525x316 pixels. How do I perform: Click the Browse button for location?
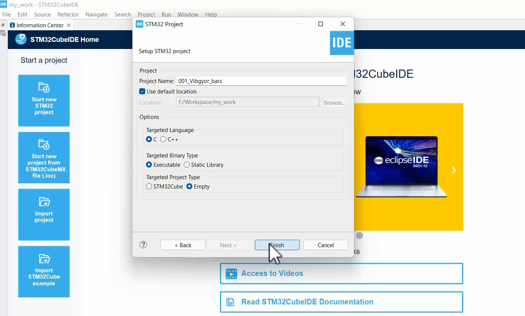pyautogui.click(x=334, y=102)
